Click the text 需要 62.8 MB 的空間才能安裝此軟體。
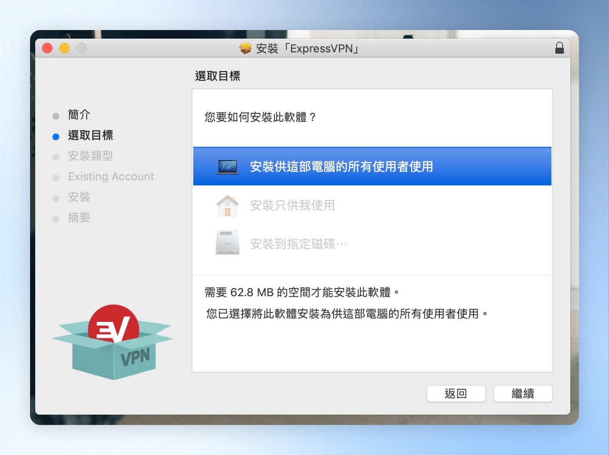 pos(302,292)
